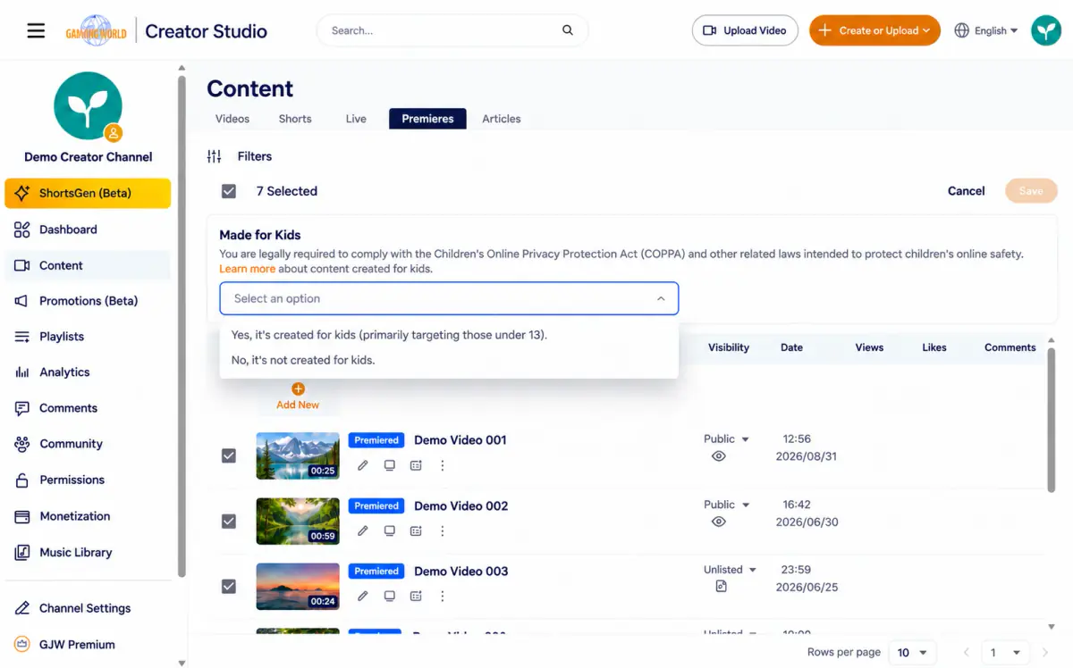Open the Learn more link

tap(248, 269)
